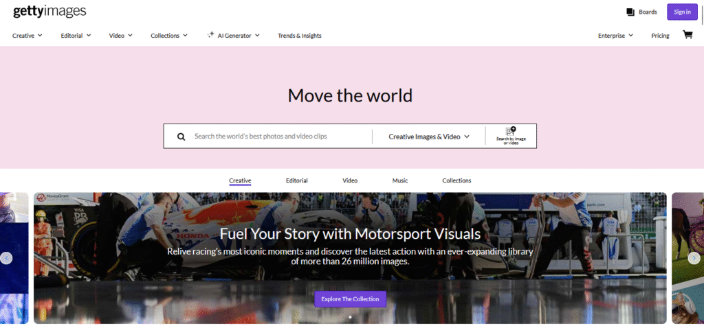The height and width of the screenshot is (328, 704).
Task: Expand the Creative navigation dropdown
Action: coord(27,36)
